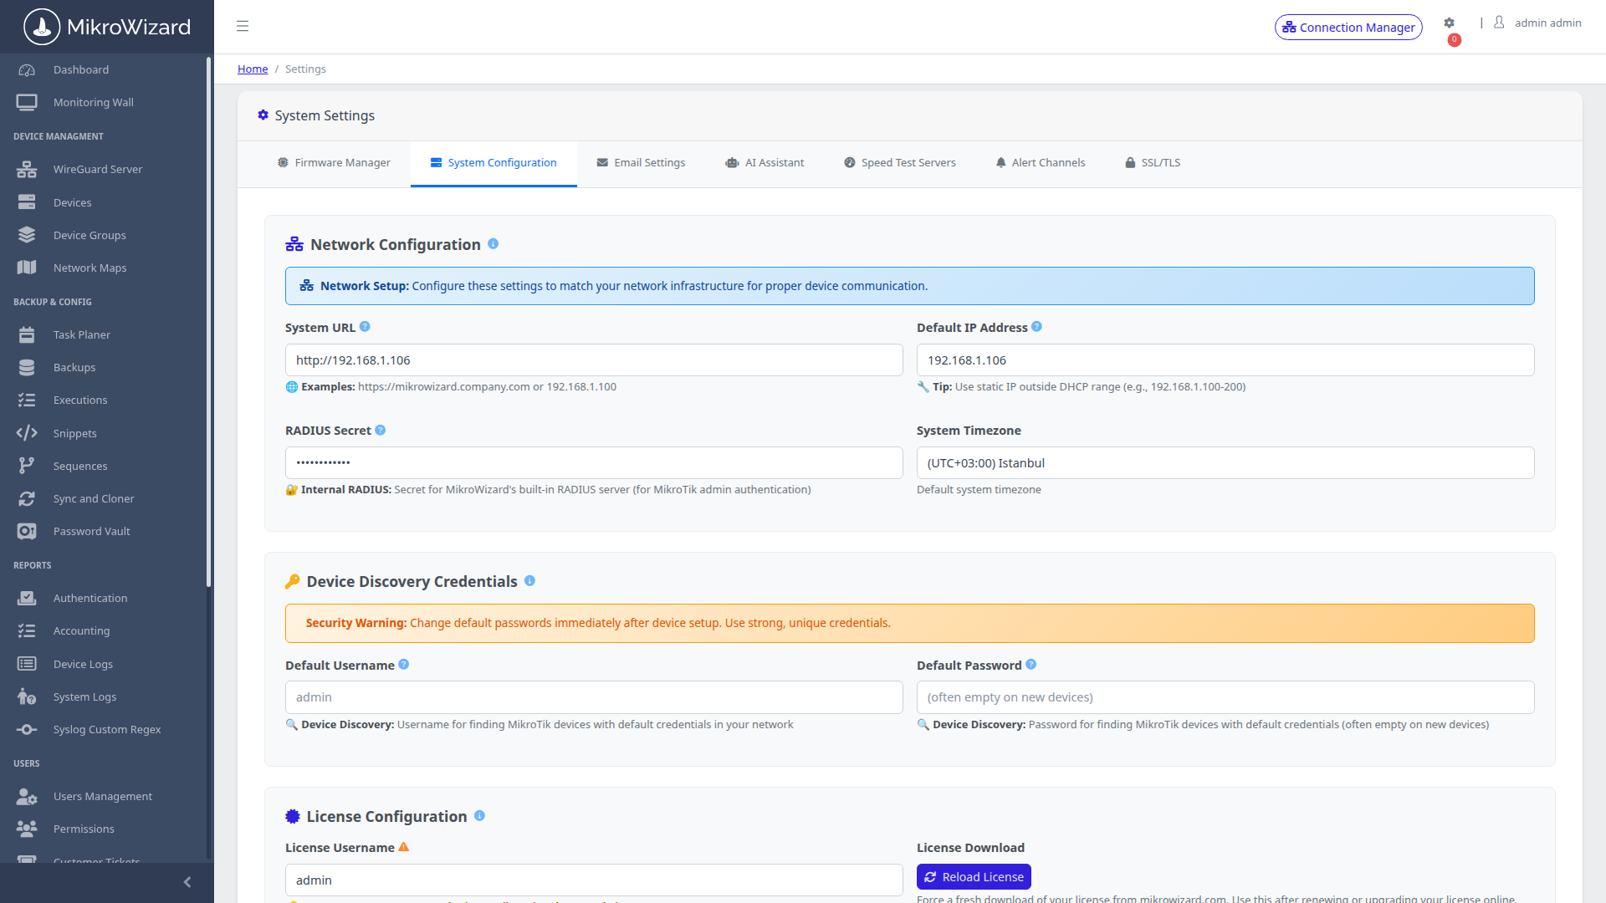Open Authentication reports in the sidebar
The image size is (1606, 903).
coord(104,599)
